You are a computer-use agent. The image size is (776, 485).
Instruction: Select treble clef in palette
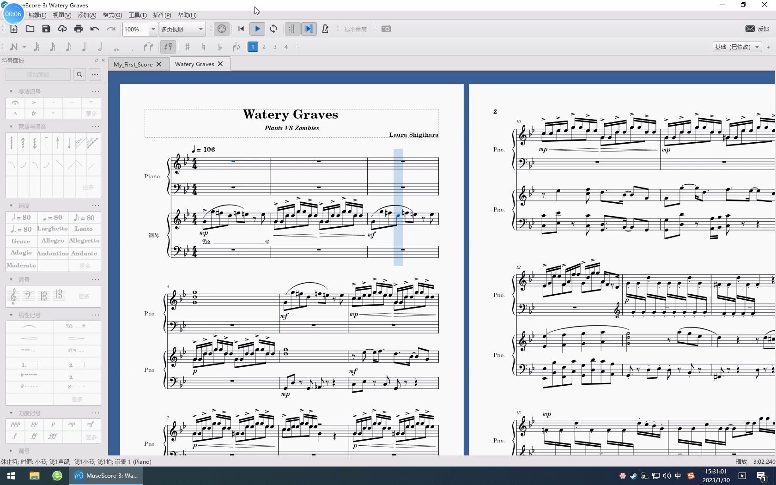pyautogui.click(x=14, y=296)
